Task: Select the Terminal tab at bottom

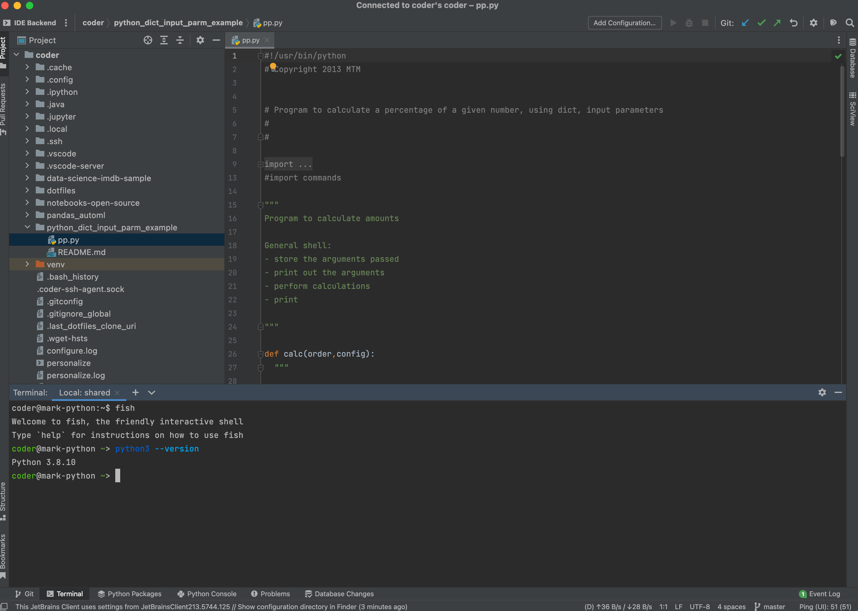Action: pyautogui.click(x=69, y=593)
